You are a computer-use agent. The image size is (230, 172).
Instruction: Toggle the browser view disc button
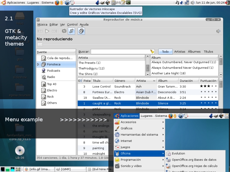pyautogui.click(x=81, y=31)
